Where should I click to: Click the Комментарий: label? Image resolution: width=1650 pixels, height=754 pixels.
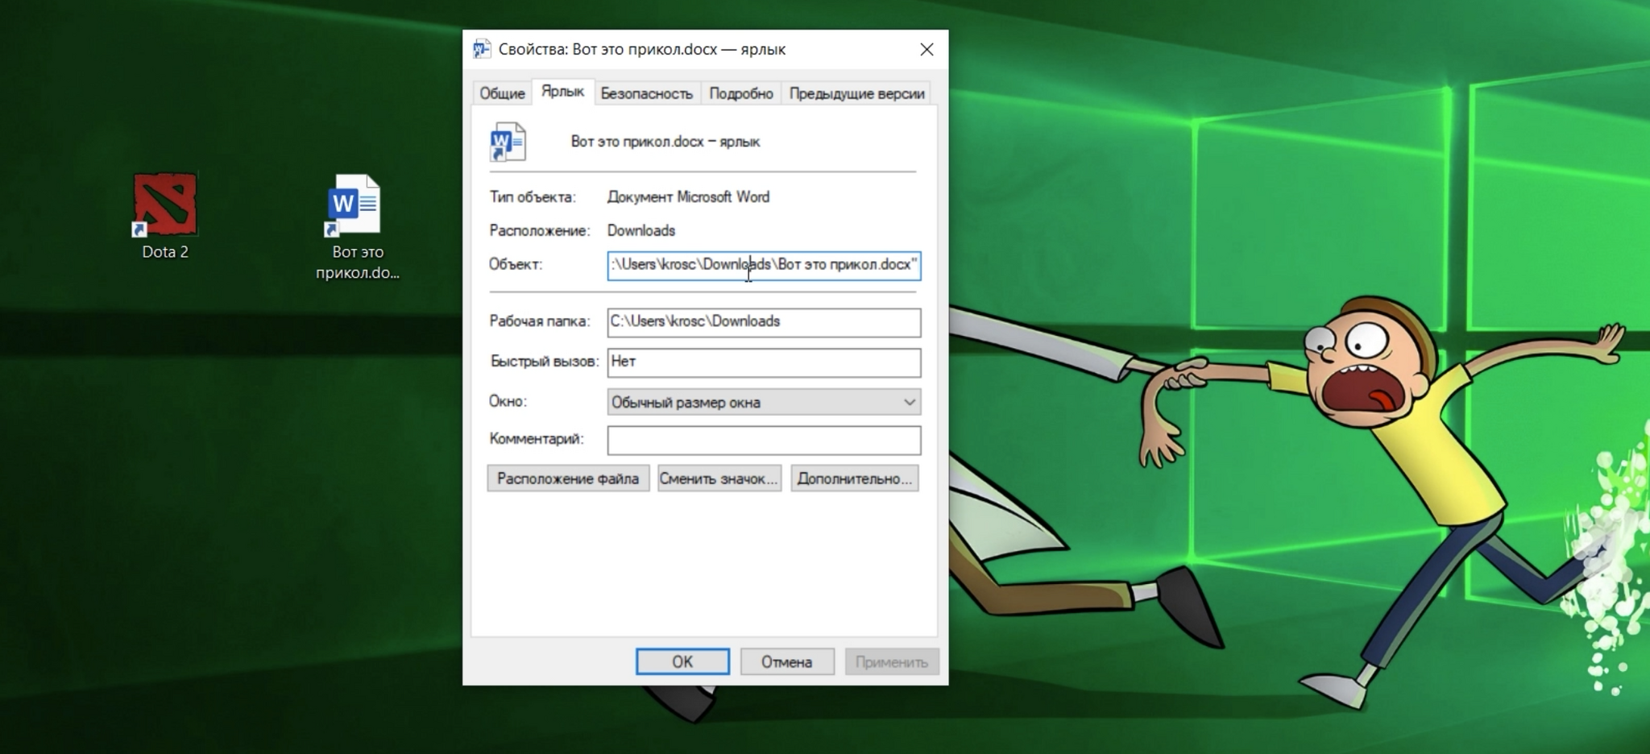[x=537, y=439]
